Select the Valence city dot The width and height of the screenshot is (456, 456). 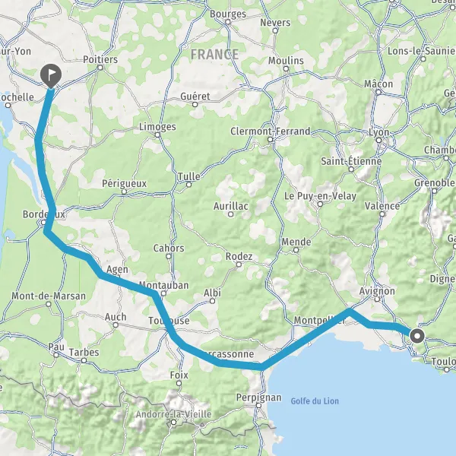[382, 214]
